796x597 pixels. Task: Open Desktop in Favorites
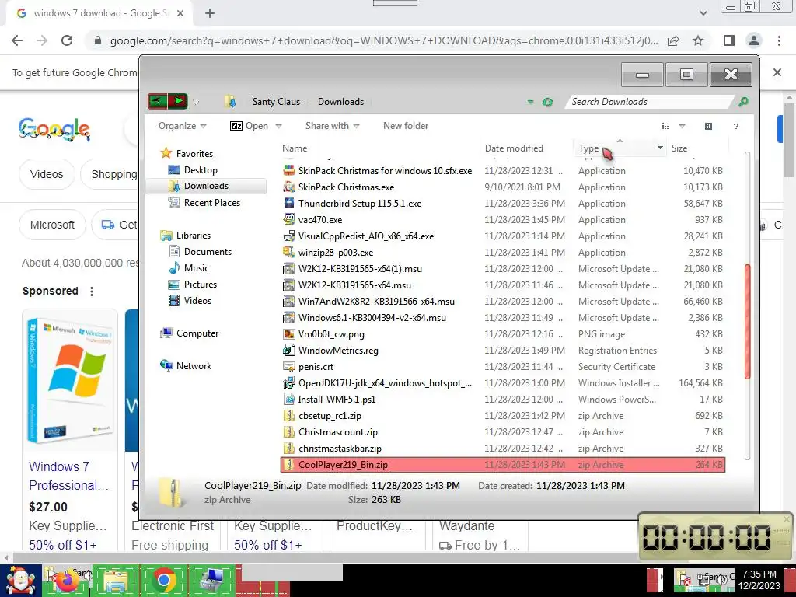click(x=201, y=170)
